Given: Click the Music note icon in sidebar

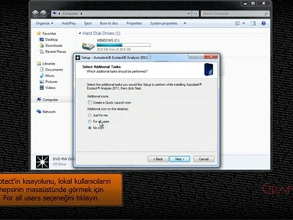Looking at the screenshot, I should click(x=42, y=75).
